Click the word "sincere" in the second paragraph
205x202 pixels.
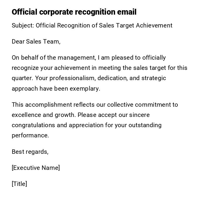(x=139, y=115)
